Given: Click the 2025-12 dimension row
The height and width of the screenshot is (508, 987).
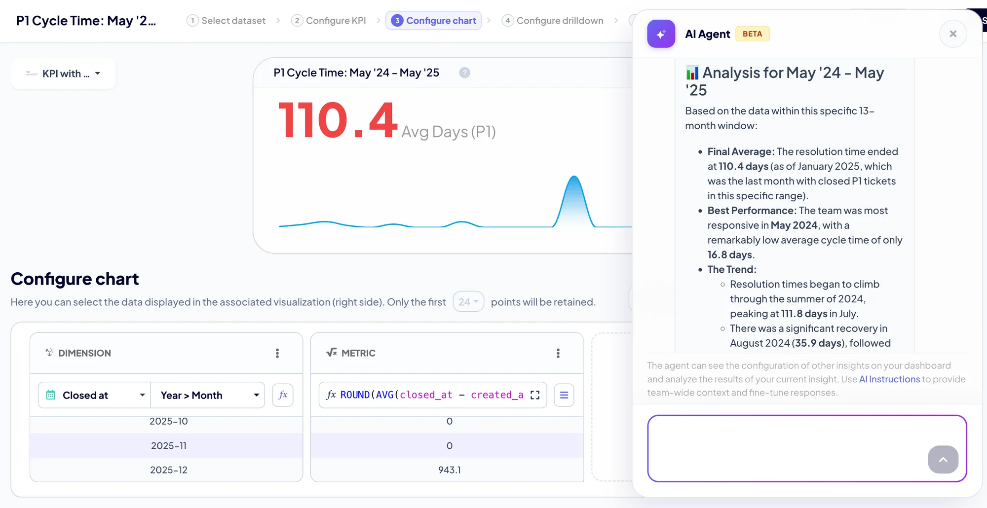Looking at the screenshot, I should point(166,470).
